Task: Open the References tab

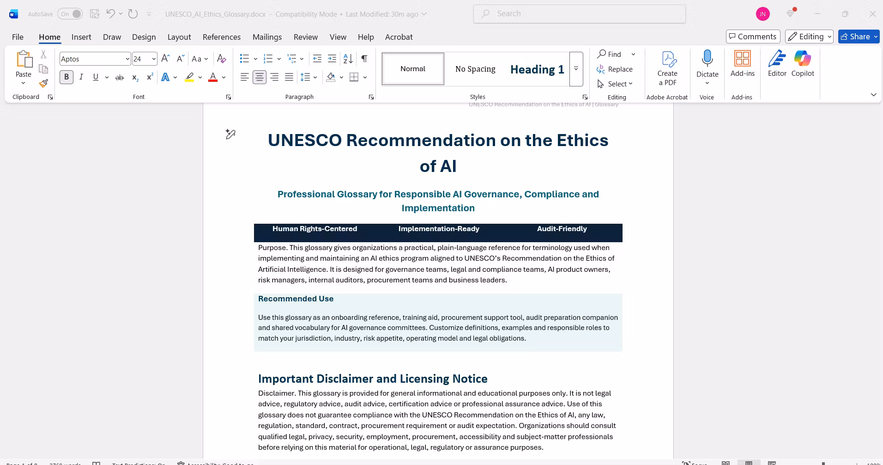Action: (222, 37)
